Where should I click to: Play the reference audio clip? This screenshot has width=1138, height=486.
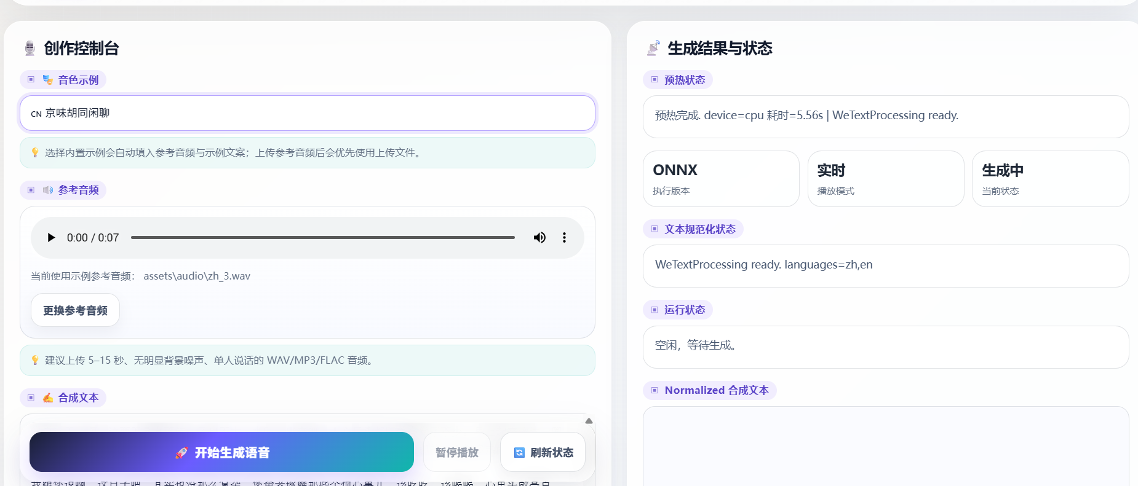[52, 238]
